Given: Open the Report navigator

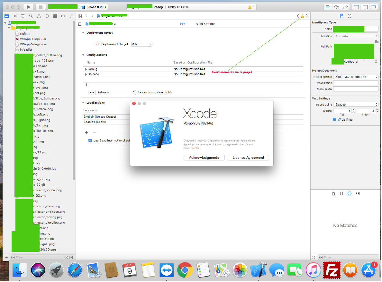Looking at the screenshot, I should click(71, 16).
